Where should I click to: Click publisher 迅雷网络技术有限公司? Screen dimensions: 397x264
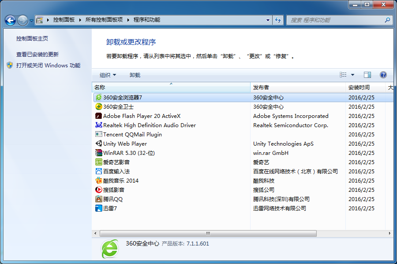pyautogui.click(x=280, y=208)
